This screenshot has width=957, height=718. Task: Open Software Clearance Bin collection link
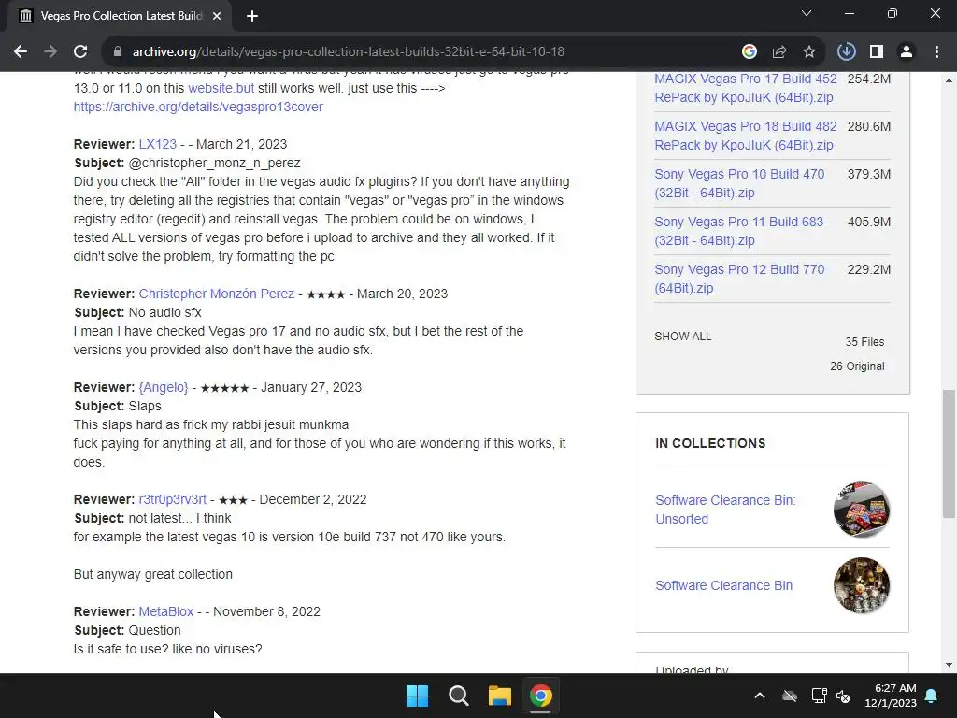724,585
